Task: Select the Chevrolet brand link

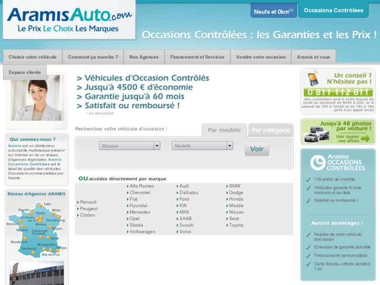Action: point(140,192)
